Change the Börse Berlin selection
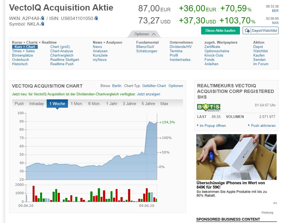 tap(117, 86)
